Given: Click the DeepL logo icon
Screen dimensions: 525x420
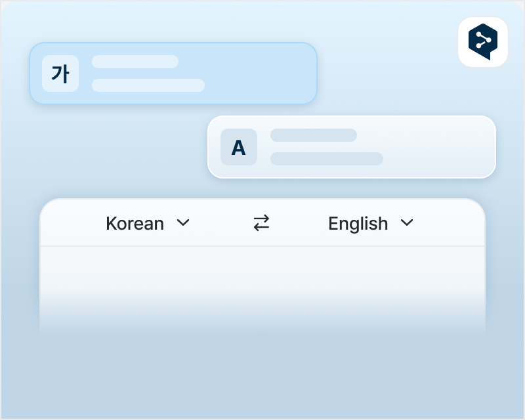Looking at the screenshot, I should pos(484,41).
